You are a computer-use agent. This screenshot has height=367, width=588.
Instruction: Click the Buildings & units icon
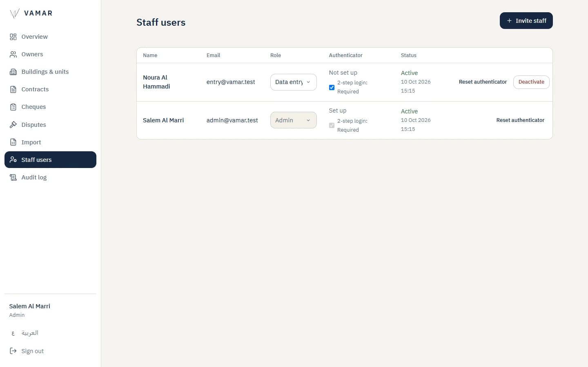13,72
